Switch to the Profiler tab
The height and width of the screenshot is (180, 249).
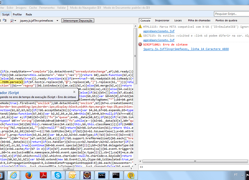tap(17, 14)
